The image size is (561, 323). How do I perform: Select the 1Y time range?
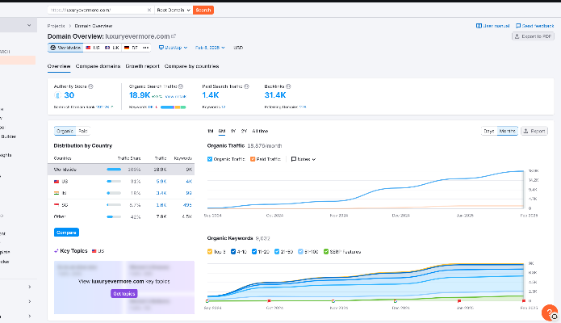click(233, 131)
